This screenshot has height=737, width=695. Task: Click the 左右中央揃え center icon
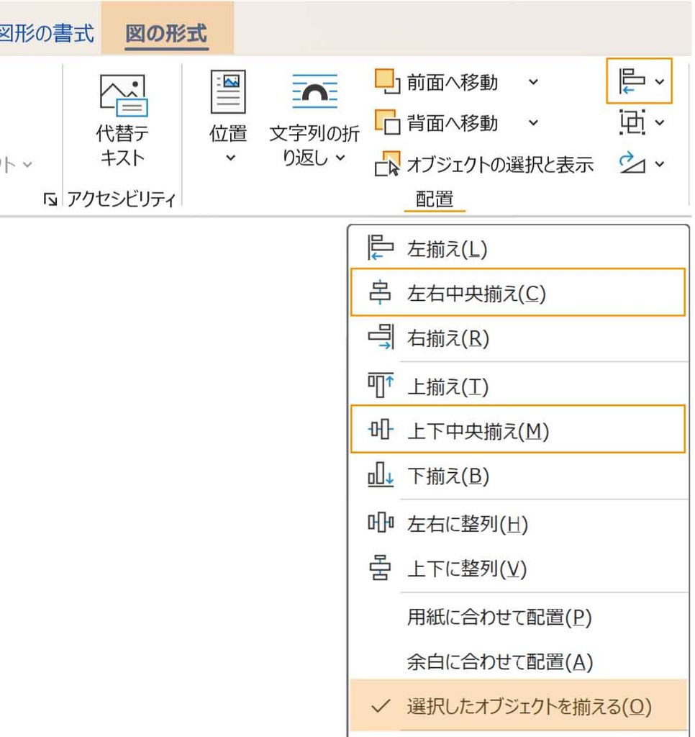click(x=380, y=292)
